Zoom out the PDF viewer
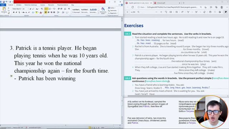 [156, 12]
